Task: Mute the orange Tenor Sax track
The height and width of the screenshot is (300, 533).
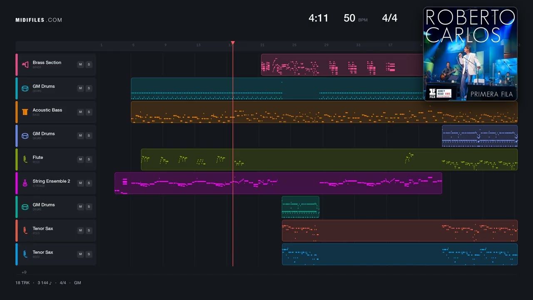Action: 80,231
